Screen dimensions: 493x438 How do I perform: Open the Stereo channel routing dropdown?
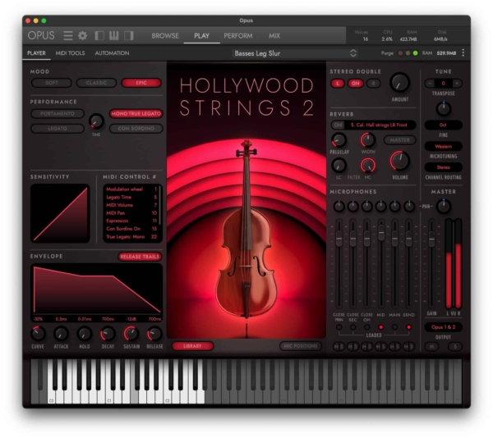[443, 167]
